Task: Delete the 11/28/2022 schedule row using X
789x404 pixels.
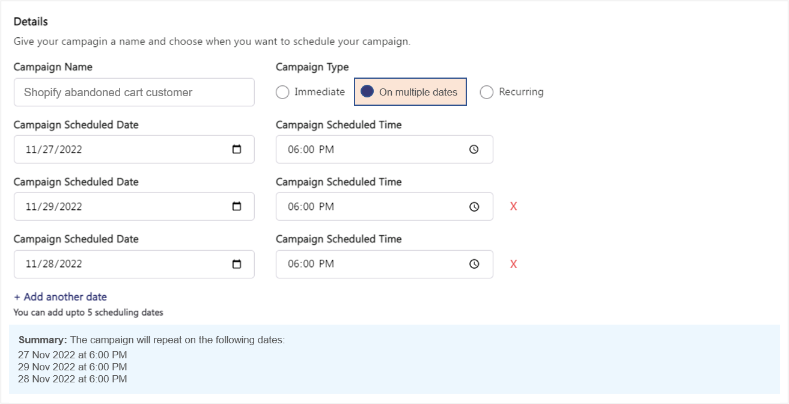Action: click(513, 265)
